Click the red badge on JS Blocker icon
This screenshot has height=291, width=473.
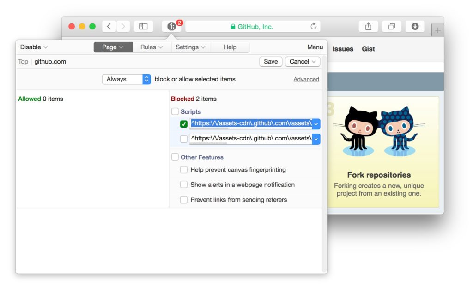point(180,23)
